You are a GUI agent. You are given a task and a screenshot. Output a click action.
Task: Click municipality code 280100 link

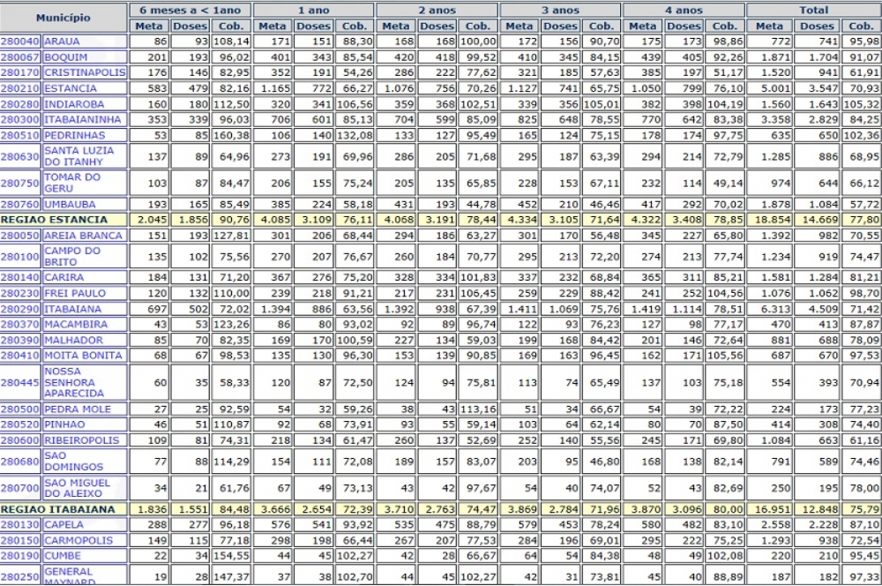(x=20, y=256)
